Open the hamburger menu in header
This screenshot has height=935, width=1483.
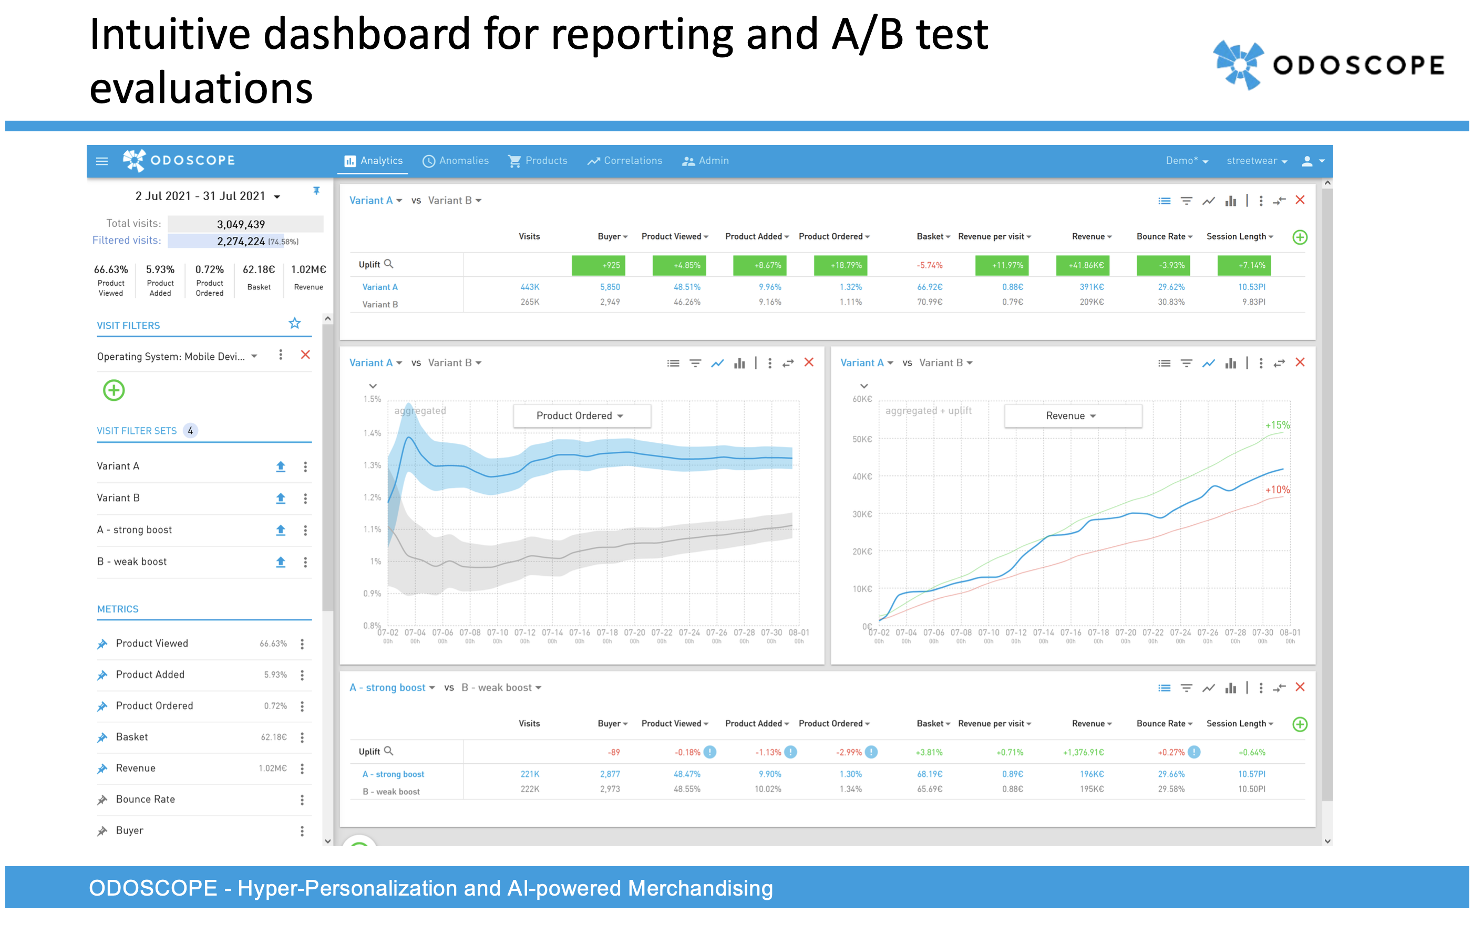click(101, 161)
